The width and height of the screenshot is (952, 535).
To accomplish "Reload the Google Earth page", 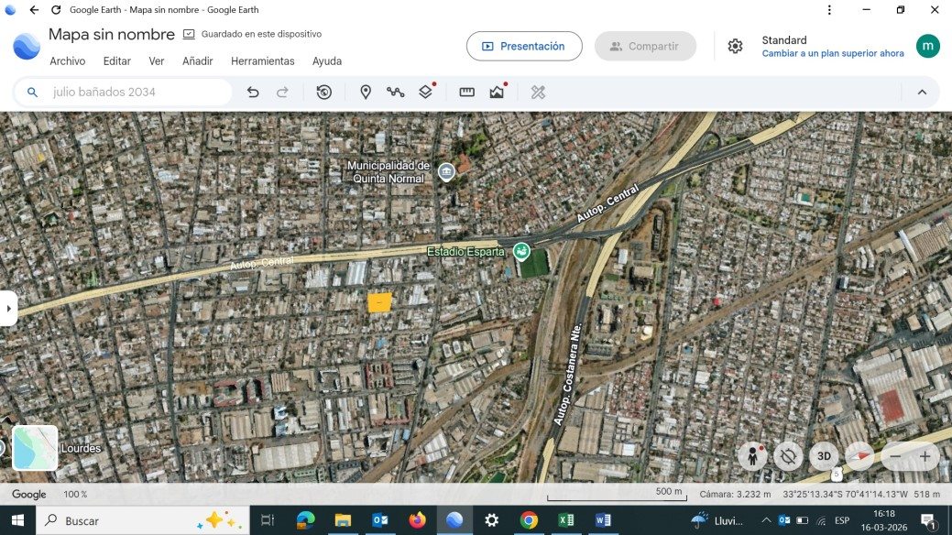I will pos(56,10).
